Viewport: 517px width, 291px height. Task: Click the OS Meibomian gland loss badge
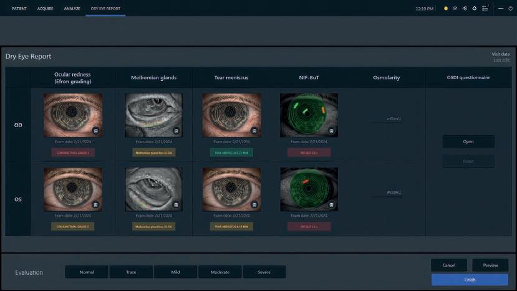153,226
